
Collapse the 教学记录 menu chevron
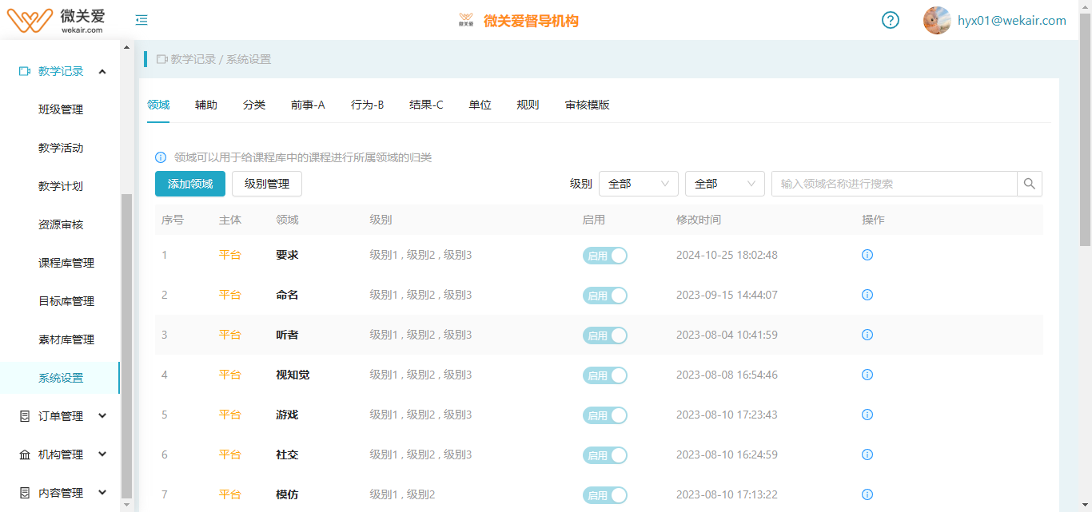pos(102,71)
